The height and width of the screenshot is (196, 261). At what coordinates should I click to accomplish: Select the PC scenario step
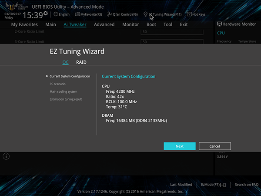(57, 84)
